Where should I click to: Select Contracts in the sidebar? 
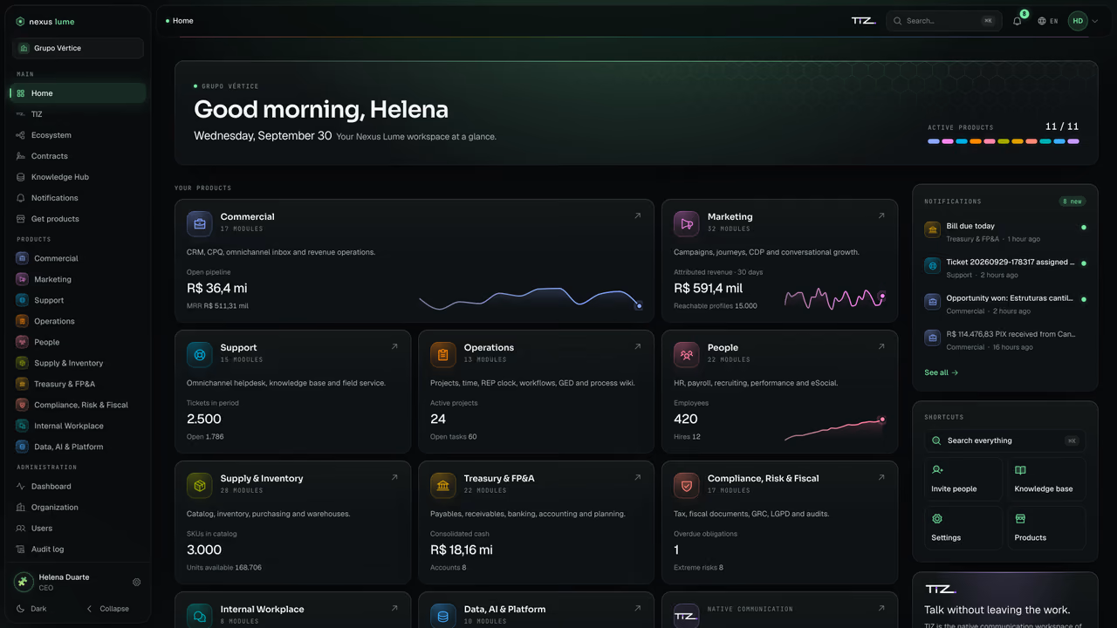tap(78, 156)
